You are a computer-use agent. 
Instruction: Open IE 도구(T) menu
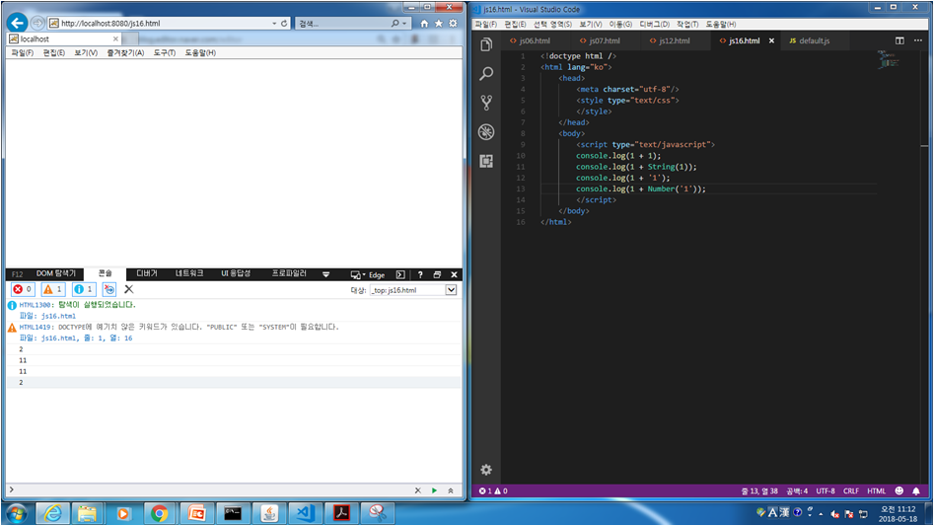click(165, 53)
